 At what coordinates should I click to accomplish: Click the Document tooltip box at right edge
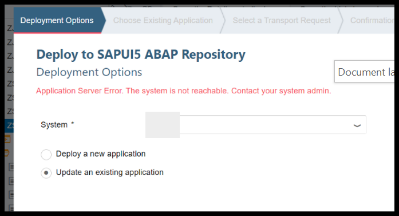[365, 72]
